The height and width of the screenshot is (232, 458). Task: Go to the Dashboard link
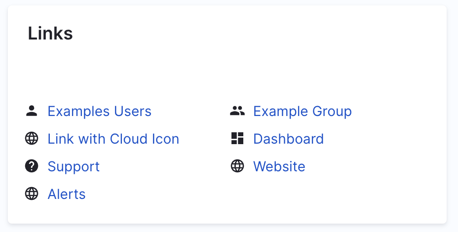tap(288, 139)
